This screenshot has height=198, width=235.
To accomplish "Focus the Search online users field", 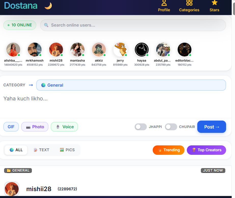I will pos(133,25).
